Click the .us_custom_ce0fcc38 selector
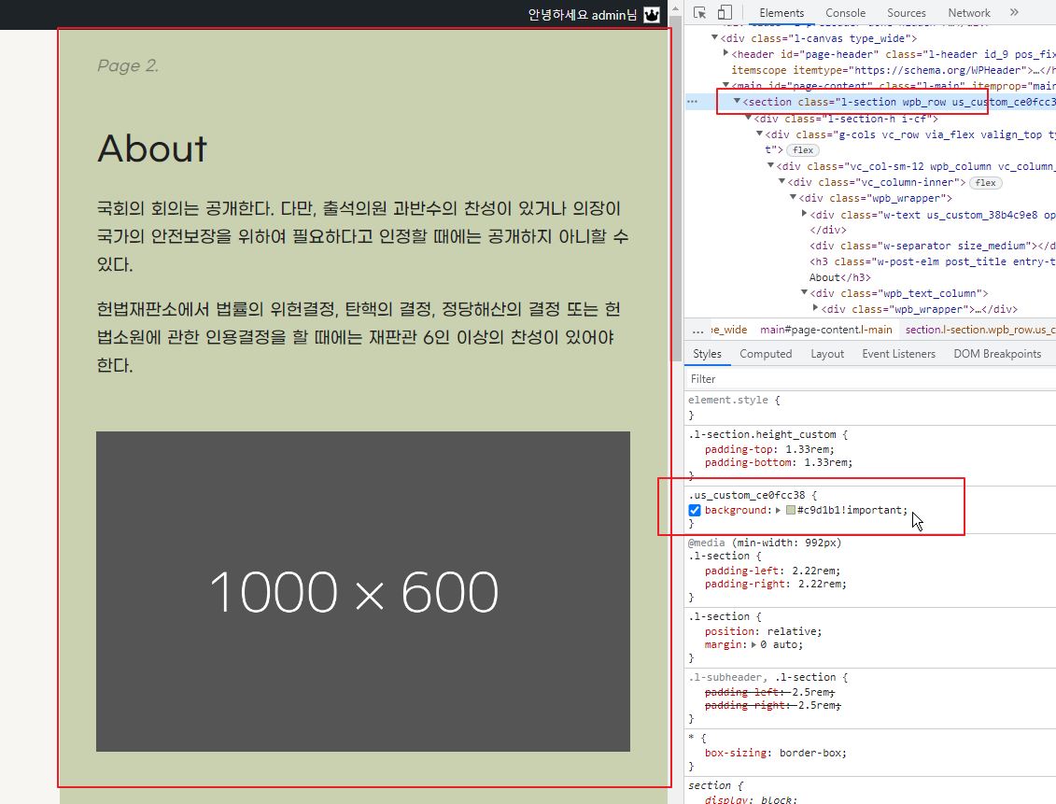This screenshot has height=804, width=1056. click(746, 495)
